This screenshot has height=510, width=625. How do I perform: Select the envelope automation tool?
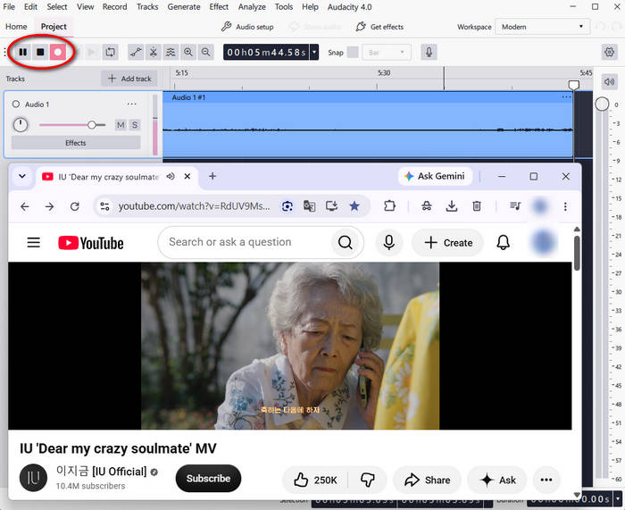(136, 52)
